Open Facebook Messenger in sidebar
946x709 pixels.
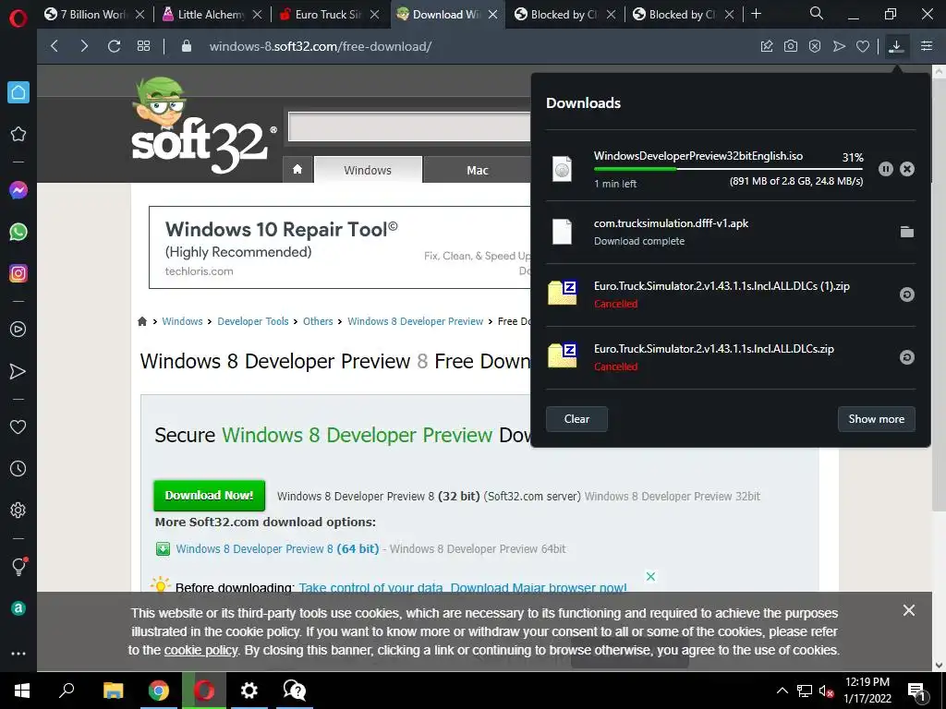tap(18, 190)
